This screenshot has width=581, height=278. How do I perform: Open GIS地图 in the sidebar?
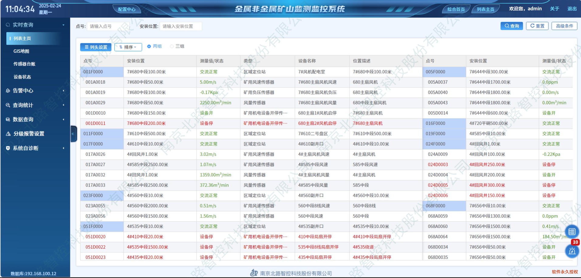pyautogui.click(x=21, y=51)
